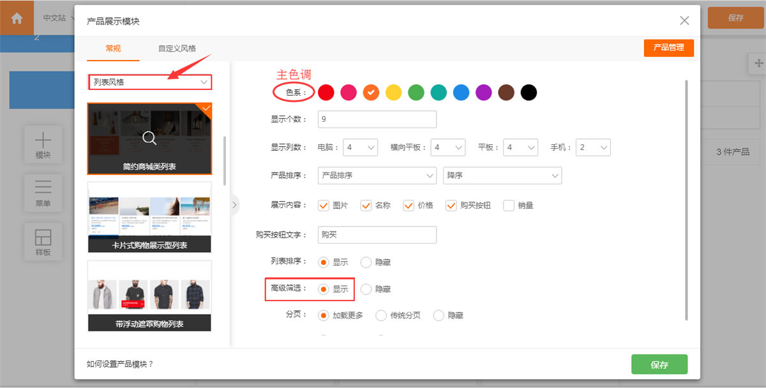Click the 3 件产品 text behind dialog
This screenshot has width=766, height=388.
click(x=733, y=152)
